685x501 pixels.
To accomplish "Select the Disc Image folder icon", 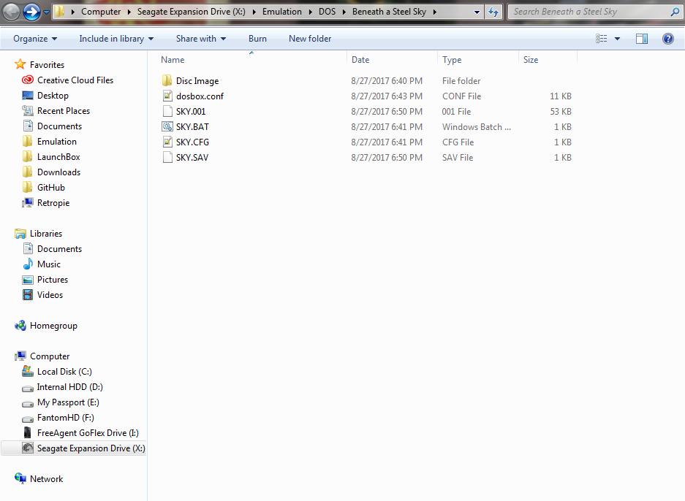I will 167,81.
